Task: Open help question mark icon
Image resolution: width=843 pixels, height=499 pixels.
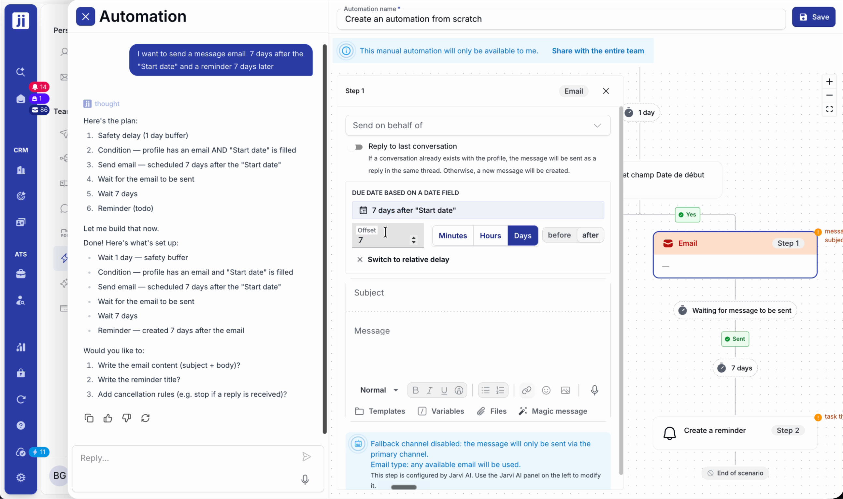Action: pyautogui.click(x=21, y=426)
